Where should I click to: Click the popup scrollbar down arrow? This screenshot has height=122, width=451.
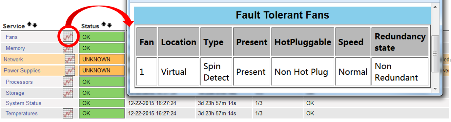[435, 88]
